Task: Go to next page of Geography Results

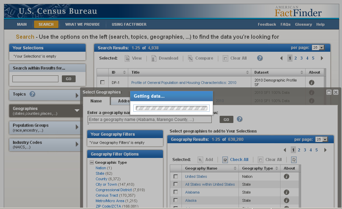Action: tap(326, 150)
